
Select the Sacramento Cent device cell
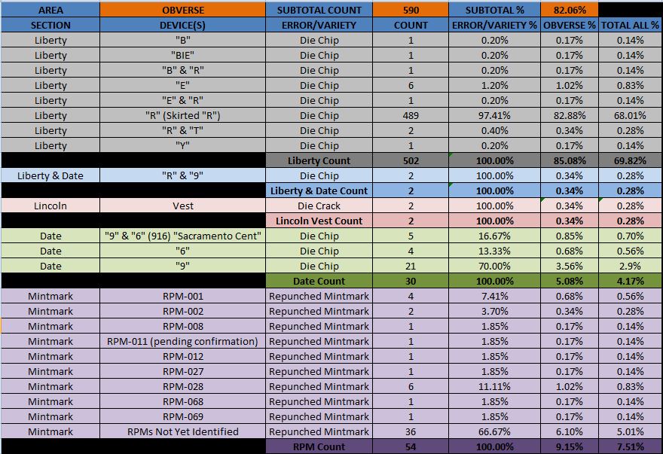point(182,236)
